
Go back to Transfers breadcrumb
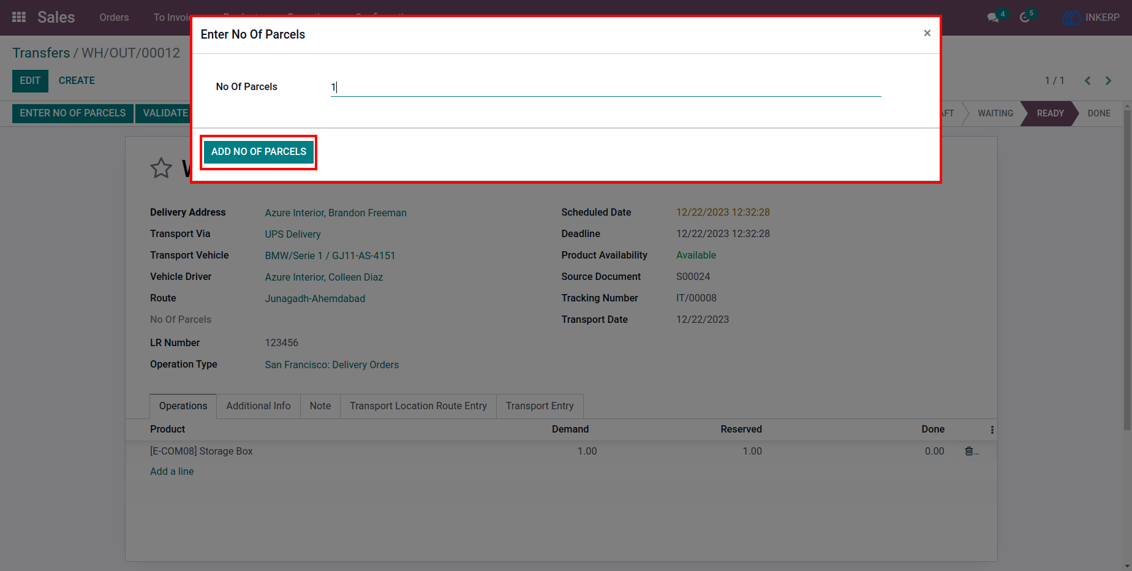pyautogui.click(x=41, y=53)
